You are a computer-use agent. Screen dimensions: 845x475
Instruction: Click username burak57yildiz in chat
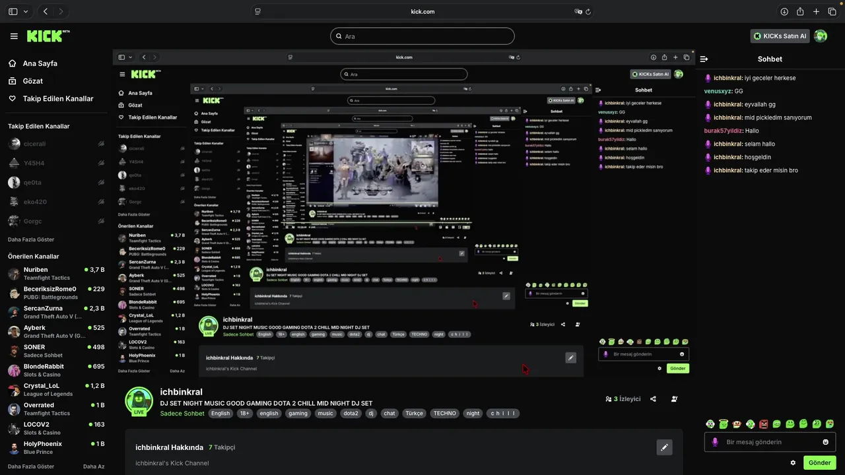pos(724,131)
